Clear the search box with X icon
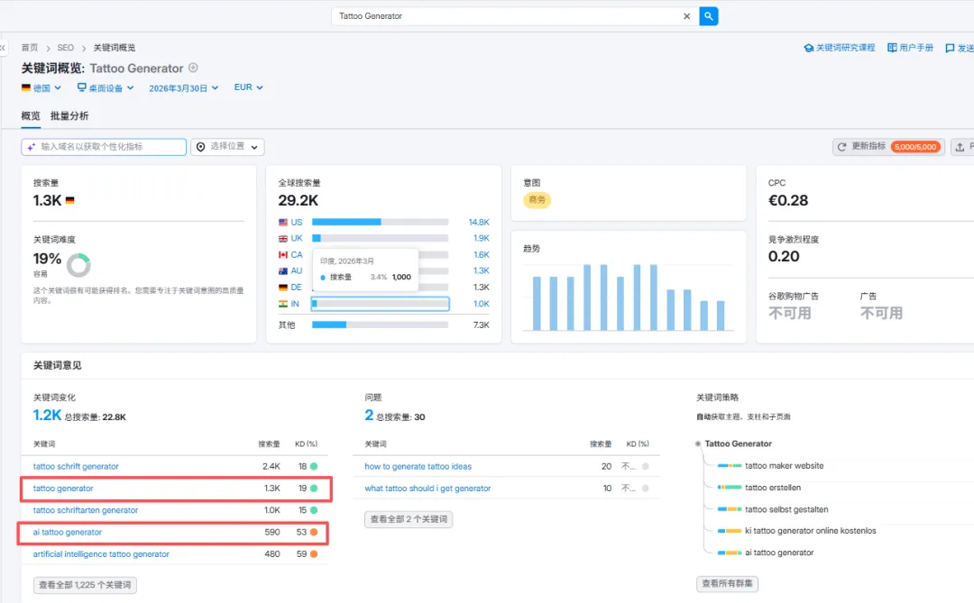 click(686, 16)
